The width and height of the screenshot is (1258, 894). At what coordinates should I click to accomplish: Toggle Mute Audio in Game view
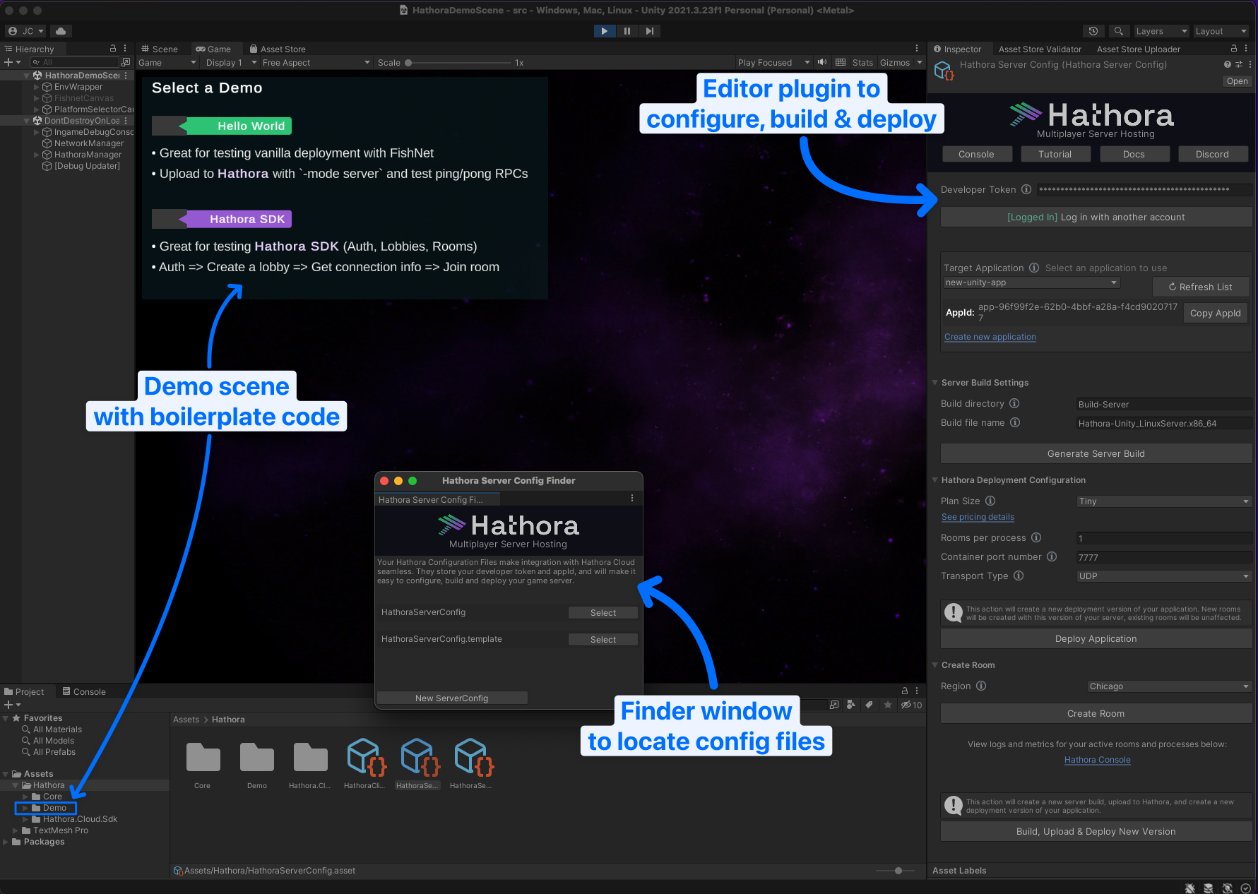(x=822, y=62)
